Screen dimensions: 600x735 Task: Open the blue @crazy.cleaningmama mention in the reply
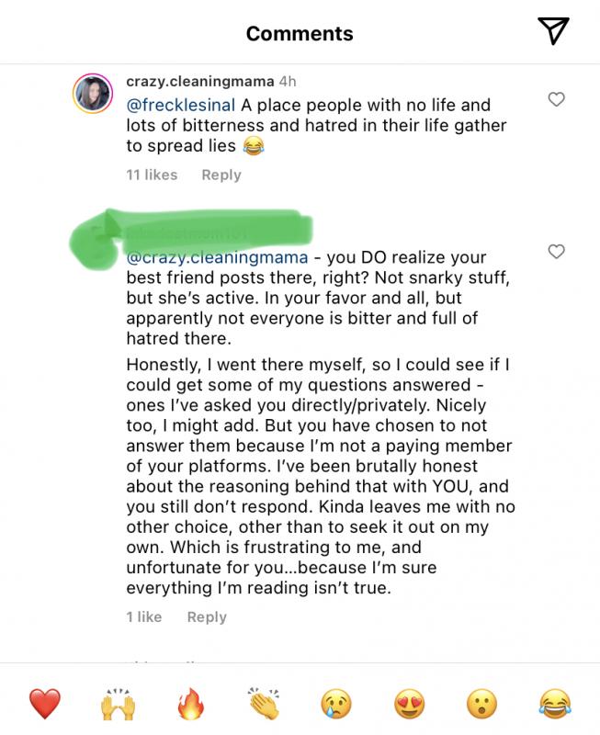coord(217,258)
